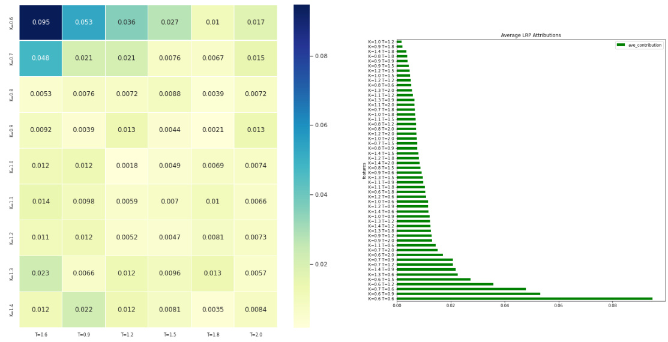Click the 0.017 cell in column T=2.0
This screenshot has height=342, width=668.
coord(256,23)
